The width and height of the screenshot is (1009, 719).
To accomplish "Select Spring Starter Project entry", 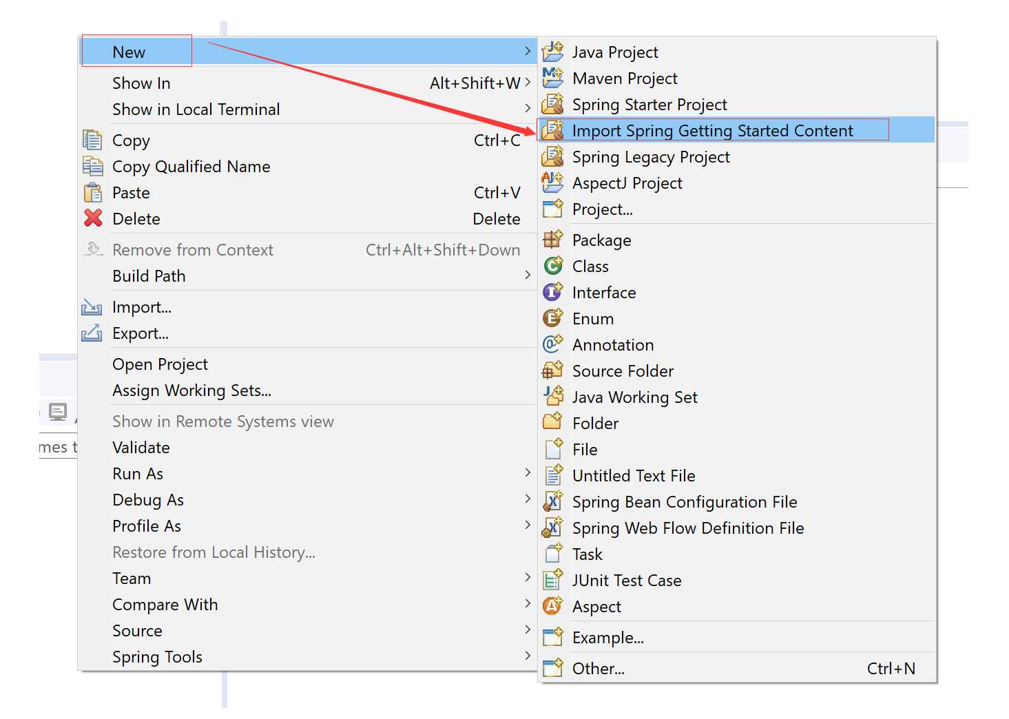I will tap(736, 104).
